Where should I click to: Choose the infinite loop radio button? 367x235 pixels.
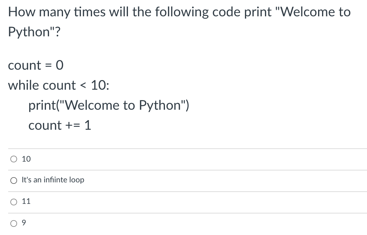[14, 181]
